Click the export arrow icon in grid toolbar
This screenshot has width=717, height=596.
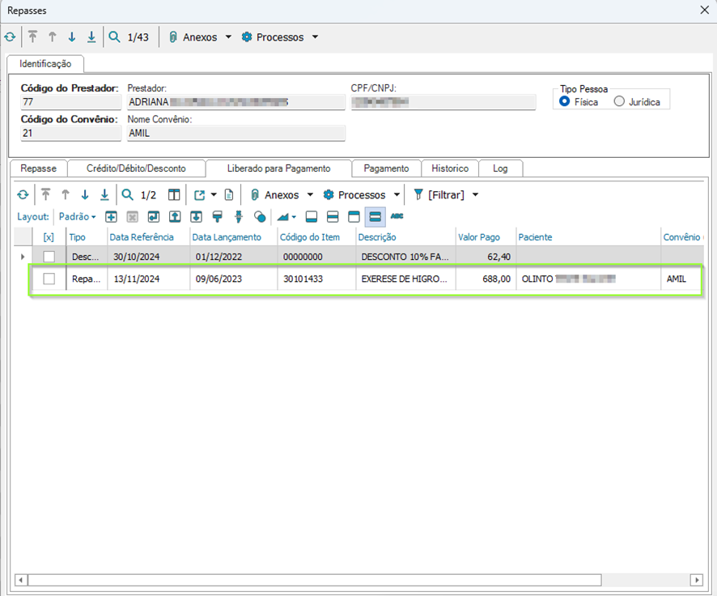199,195
